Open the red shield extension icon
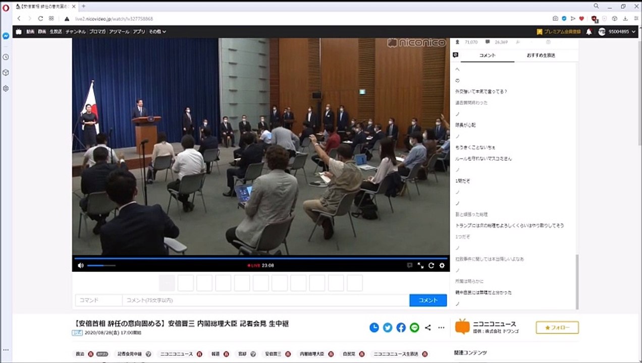This screenshot has height=363, width=642. tap(595, 19)
